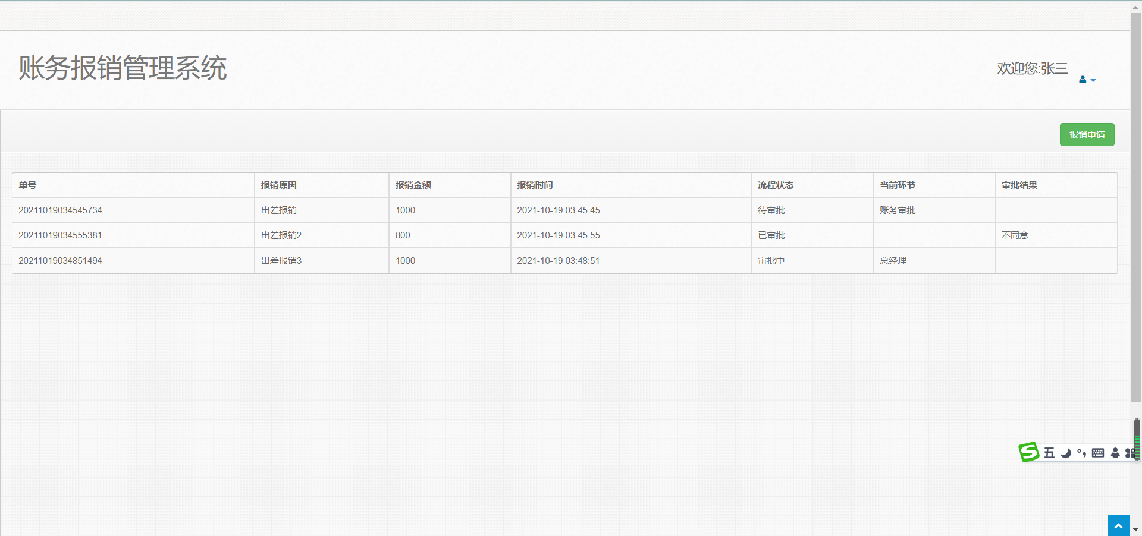Click the IME person account icon
Viewport: 1142px width, 536px height.
1115,453
